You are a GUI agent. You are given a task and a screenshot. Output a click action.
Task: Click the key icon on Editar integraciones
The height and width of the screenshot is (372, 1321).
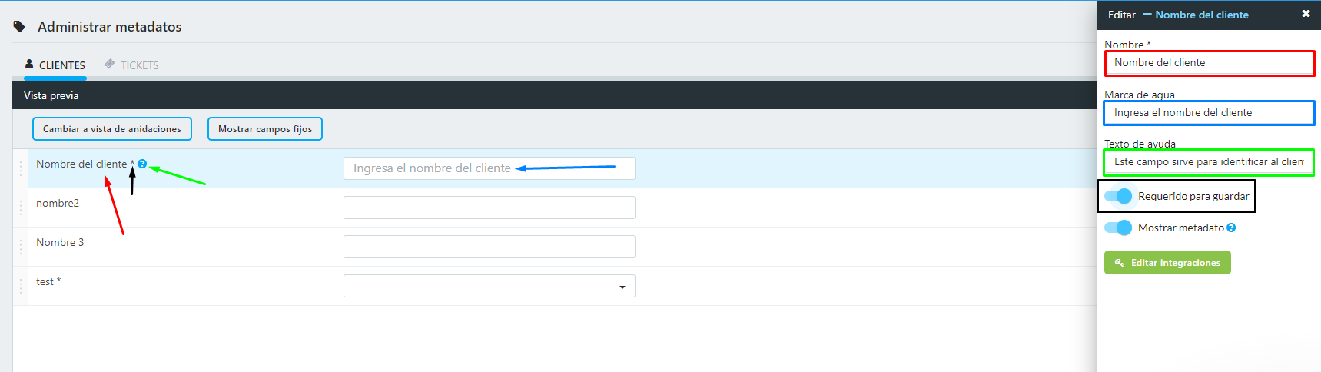click(1120, 263)
